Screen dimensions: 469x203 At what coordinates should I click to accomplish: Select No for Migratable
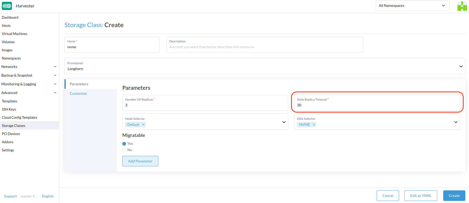[x=124, y=150]
